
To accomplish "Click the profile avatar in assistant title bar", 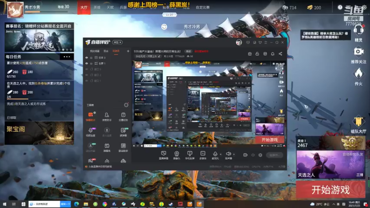I will pyautogui.click(x=239, y=43).
